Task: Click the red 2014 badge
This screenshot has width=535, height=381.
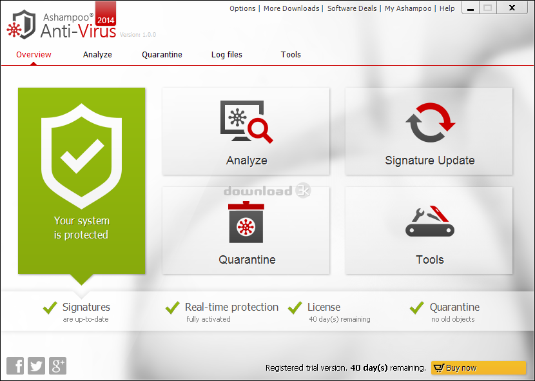Action: (106, 14)
